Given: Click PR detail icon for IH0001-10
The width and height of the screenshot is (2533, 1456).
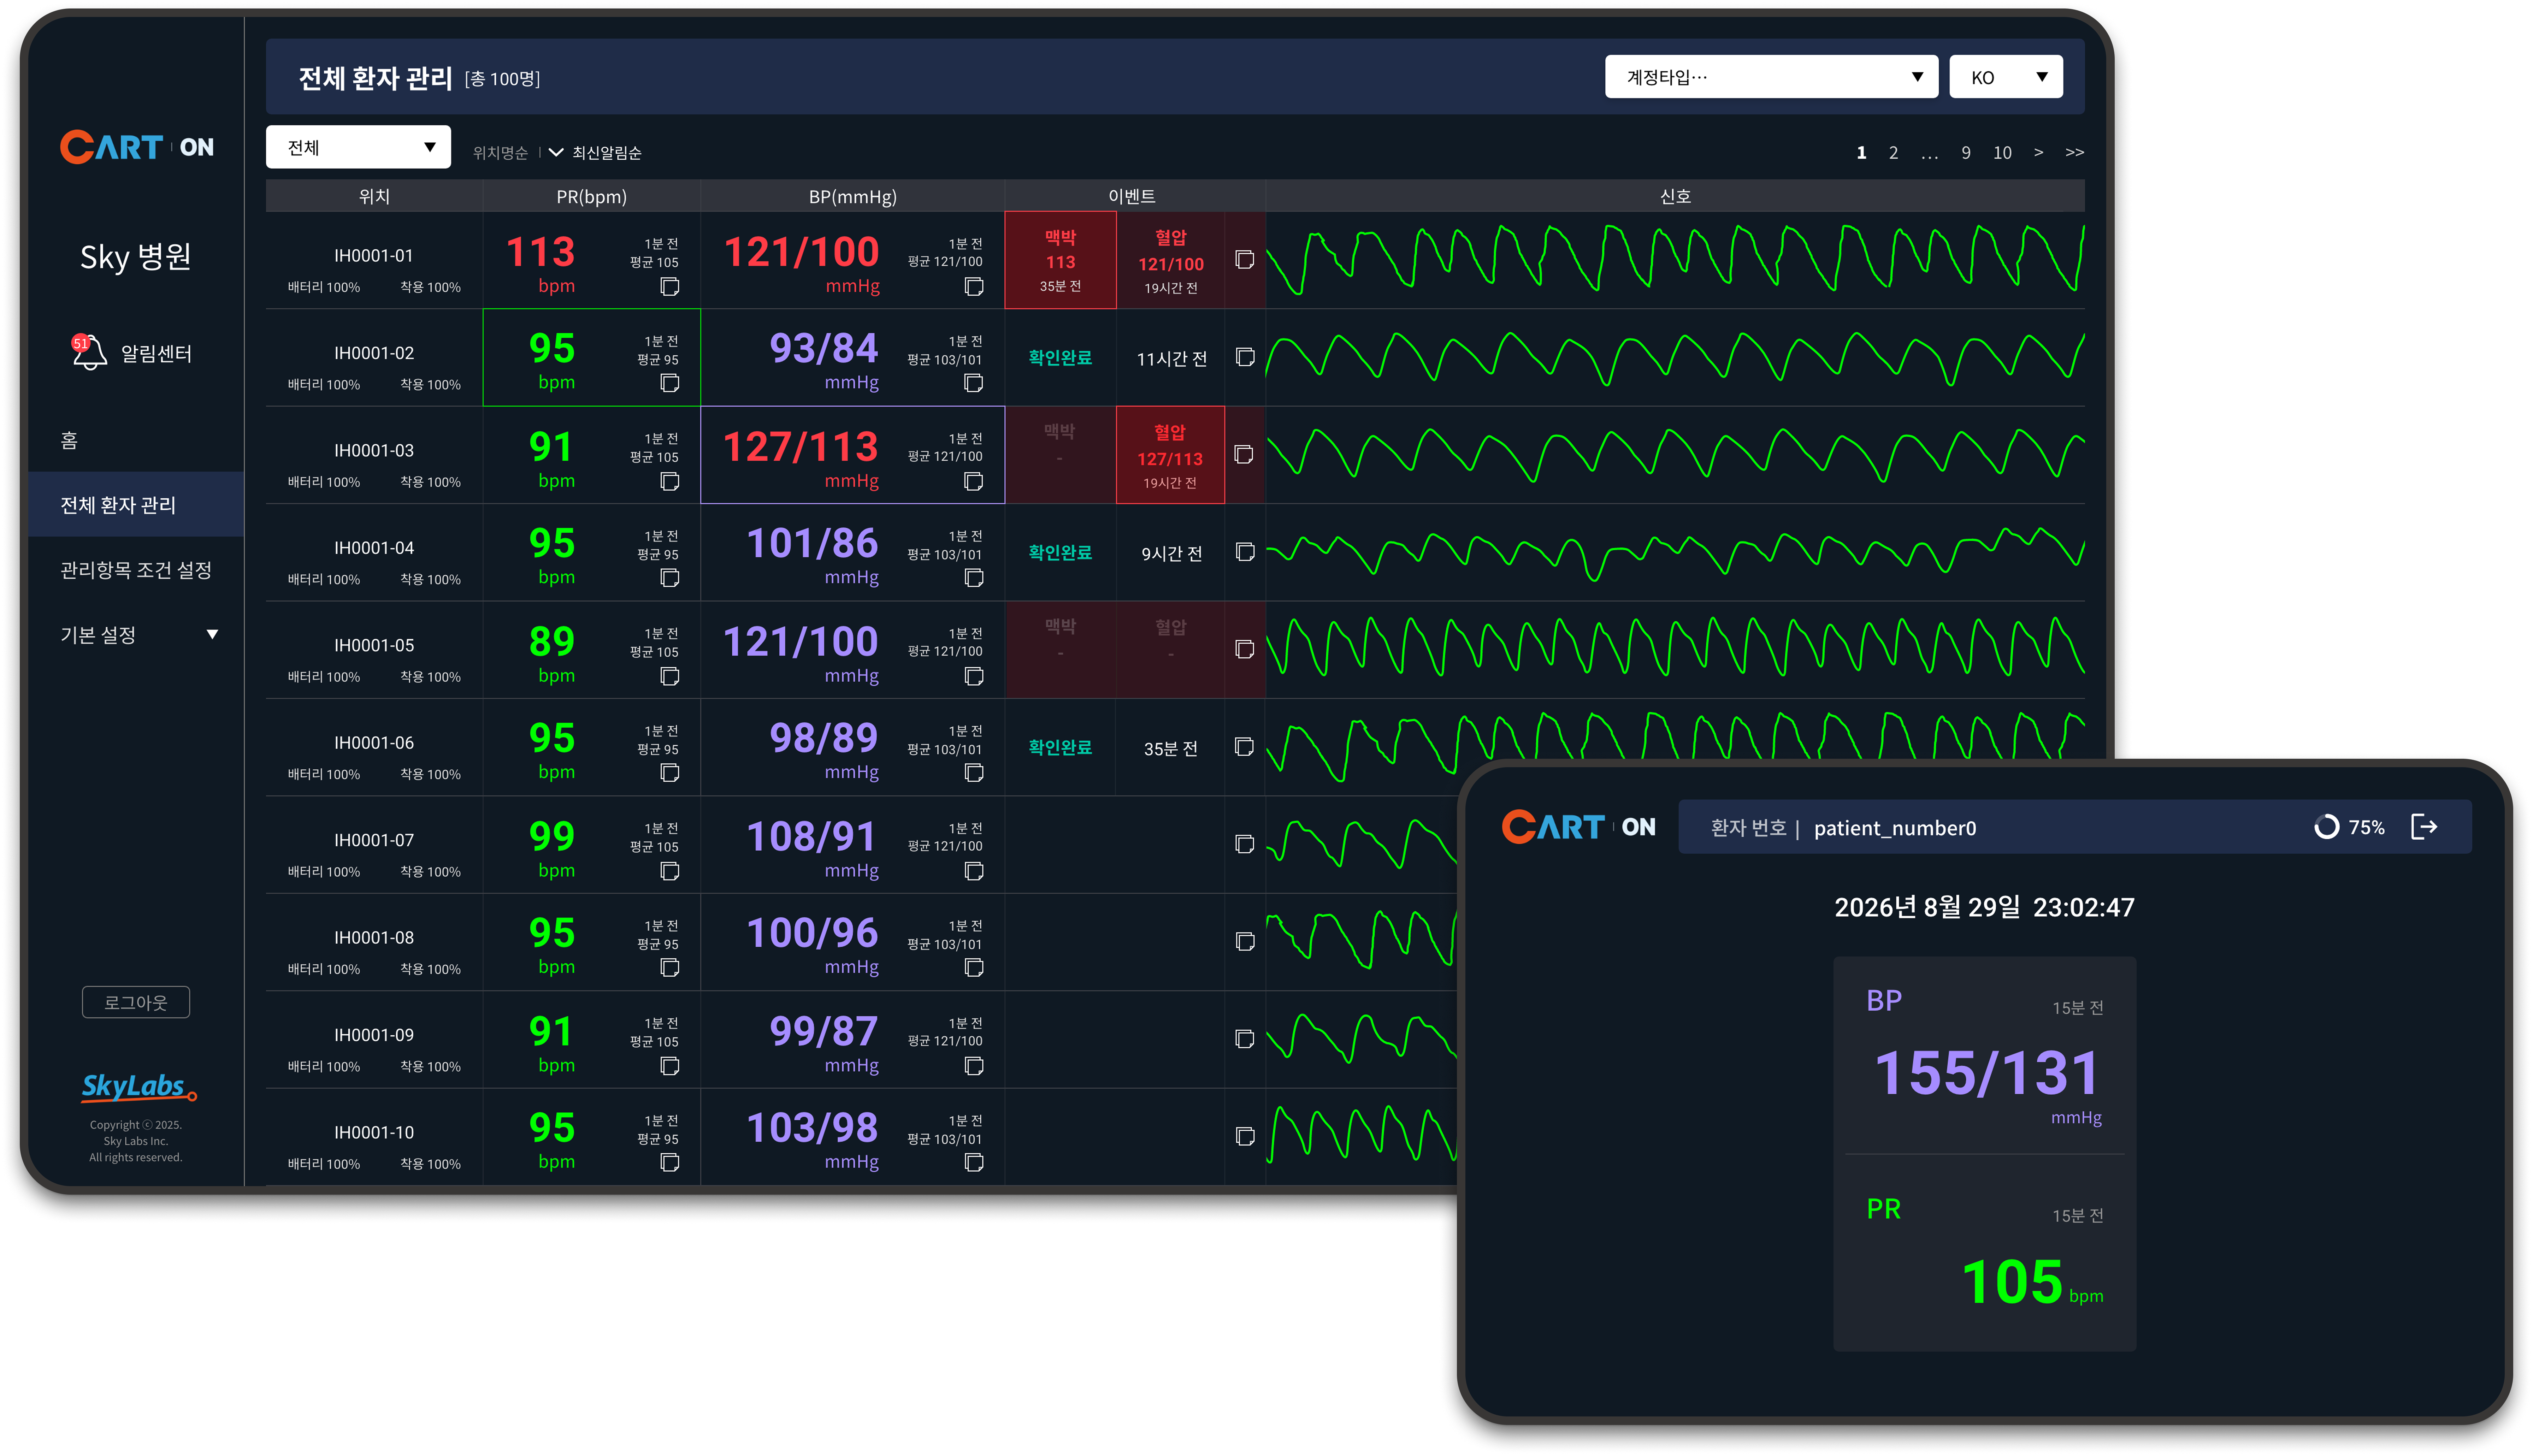Looking at the screenshot, I should click(670, 1163).
